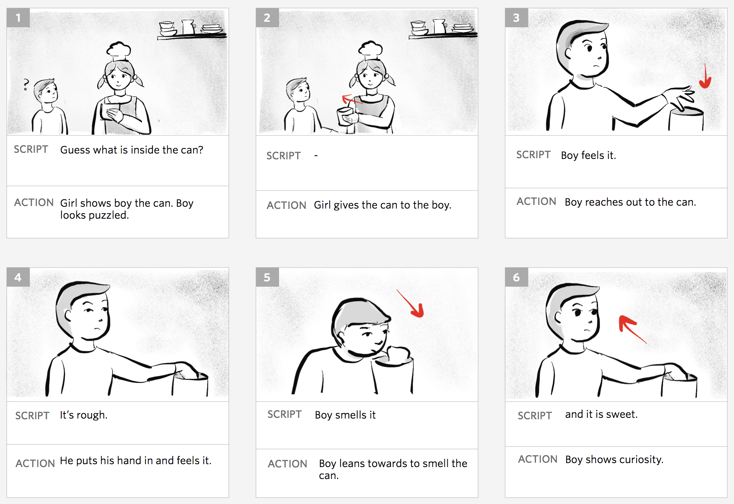Screen dimensions: 734x504
Task: Edit script text 'and it is sweet.'
Action: [601, 414]
